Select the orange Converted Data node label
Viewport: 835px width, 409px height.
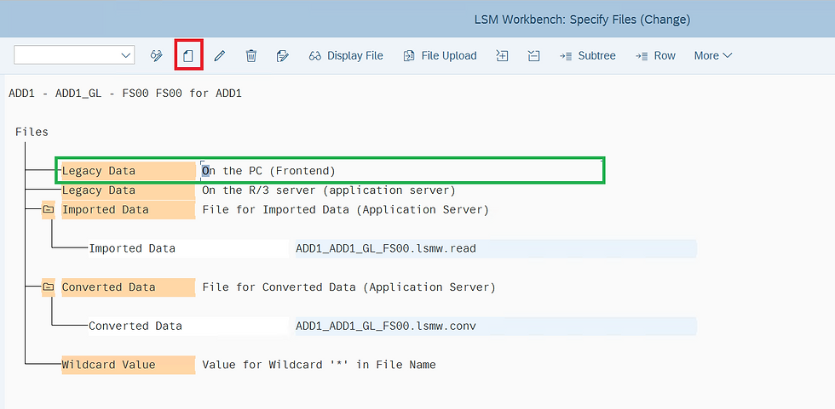point(129,287)
